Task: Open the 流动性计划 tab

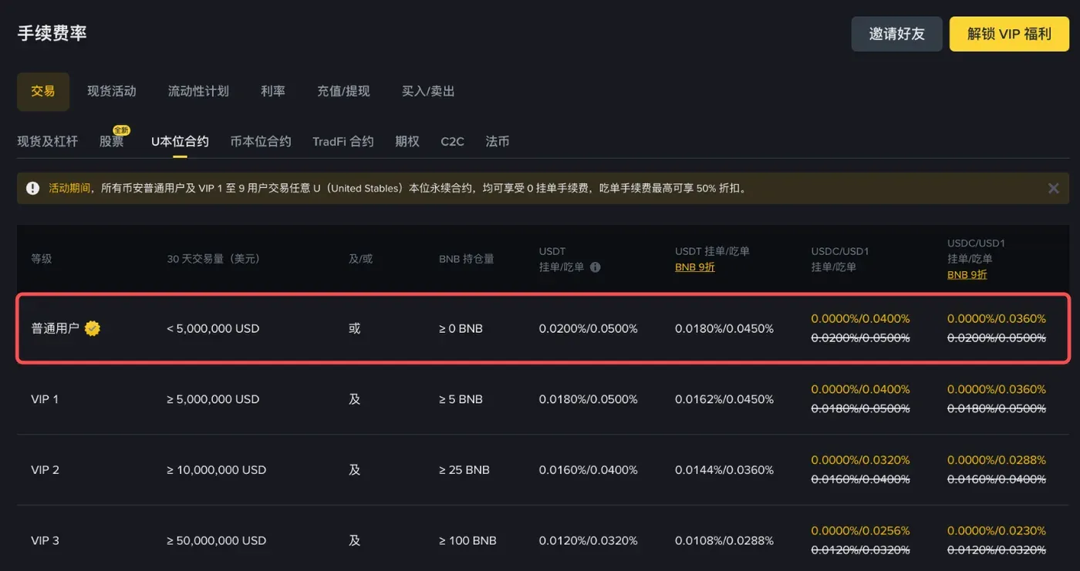Action: [x=198, y=92]
